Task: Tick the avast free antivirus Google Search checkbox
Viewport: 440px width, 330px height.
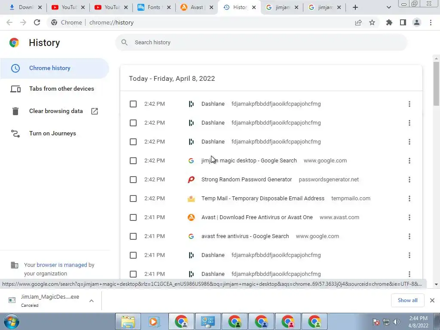Action: coord(133,236)
